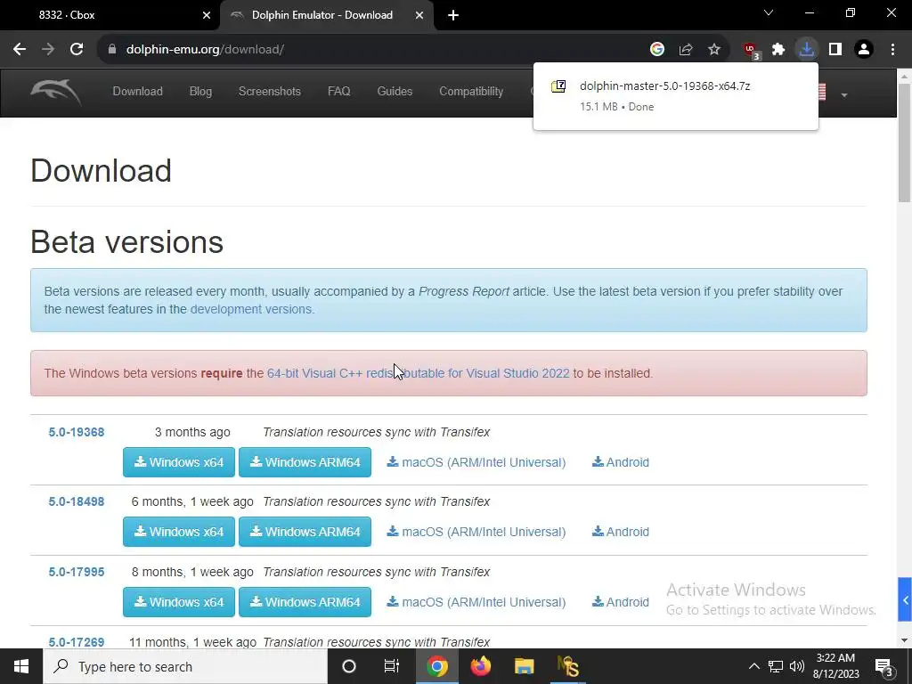Screen dimensions: 912x684
Task: Click the Dolphin logo in site header
Action: (x=56, y=93)
